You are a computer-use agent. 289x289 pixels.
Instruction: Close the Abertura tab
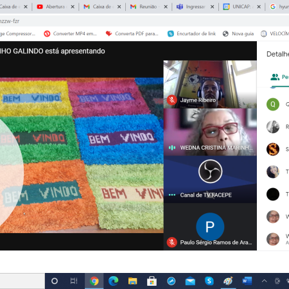tap(73, 7)
